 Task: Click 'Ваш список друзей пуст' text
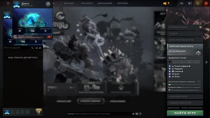tap(23, 58)
